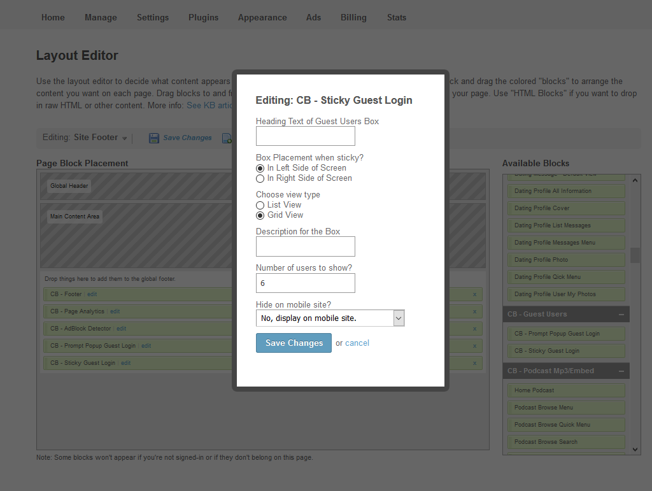Select In Right Side of Screen option
Image resolution: width=652 pixels, height=491 pixels.
(x=260, y=178)
